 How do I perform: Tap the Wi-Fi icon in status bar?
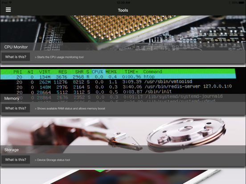(x=10, y=3)
